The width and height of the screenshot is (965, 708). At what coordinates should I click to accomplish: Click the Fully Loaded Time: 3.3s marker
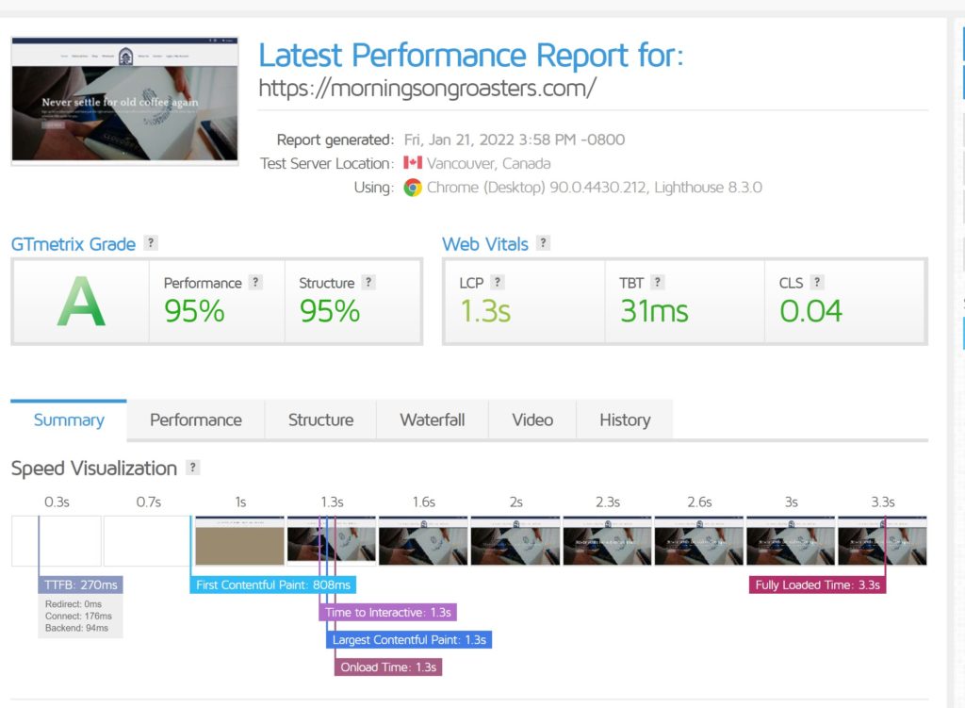[817, 585]
